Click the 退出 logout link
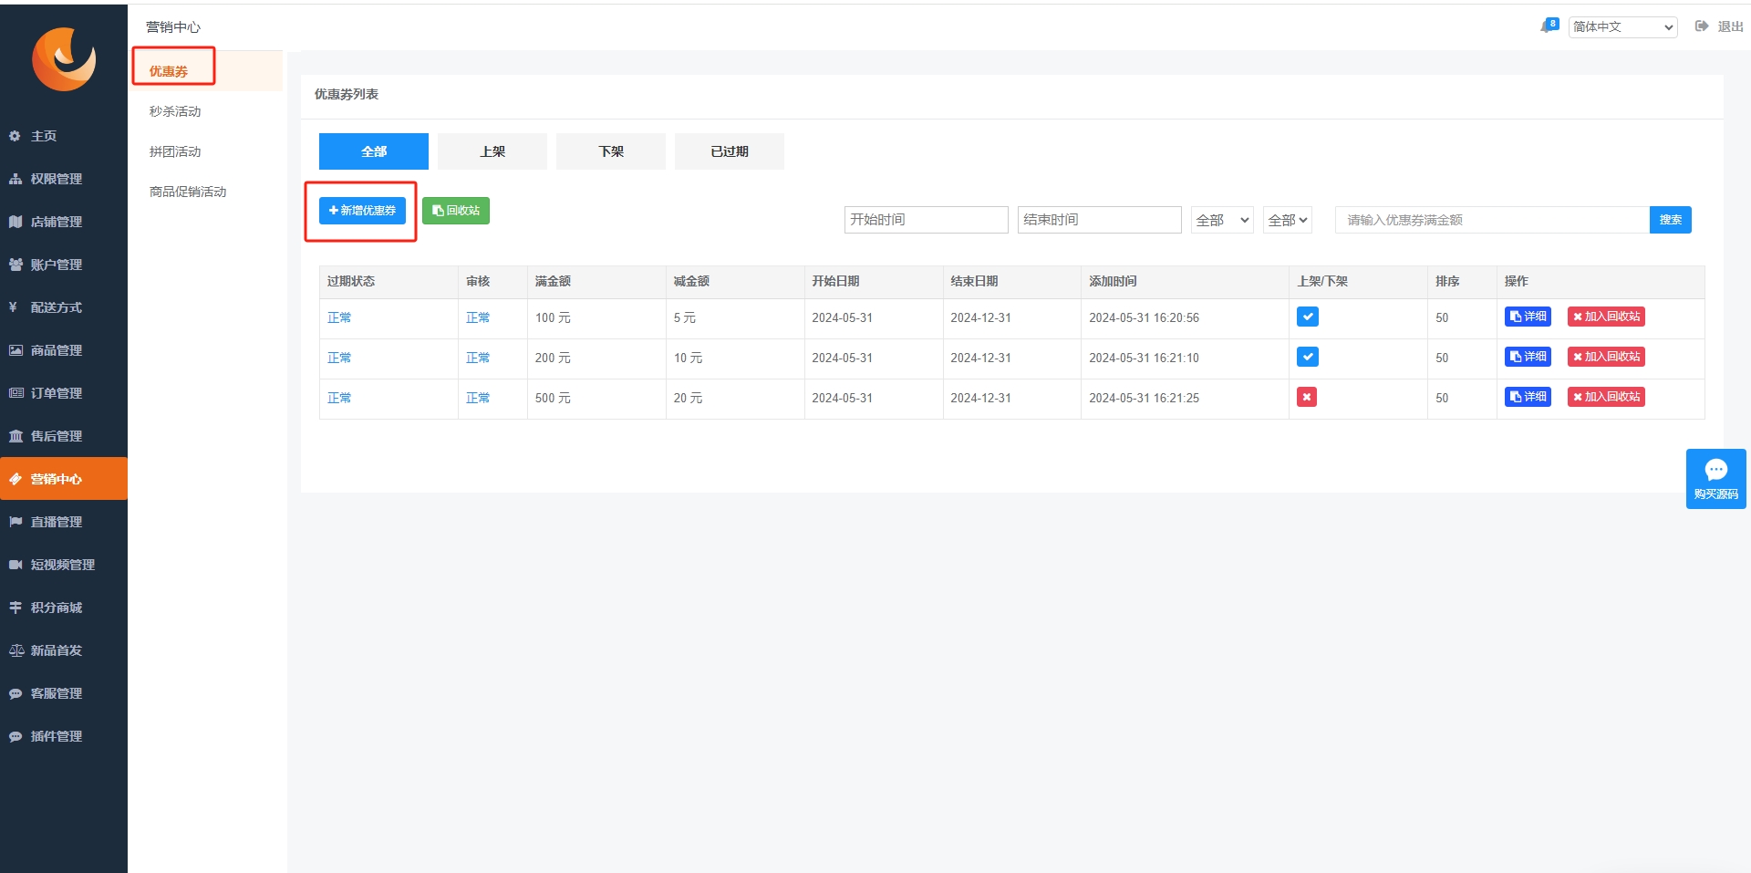The width and height of the screenshot is (1751, 873). pos(1730,26)
